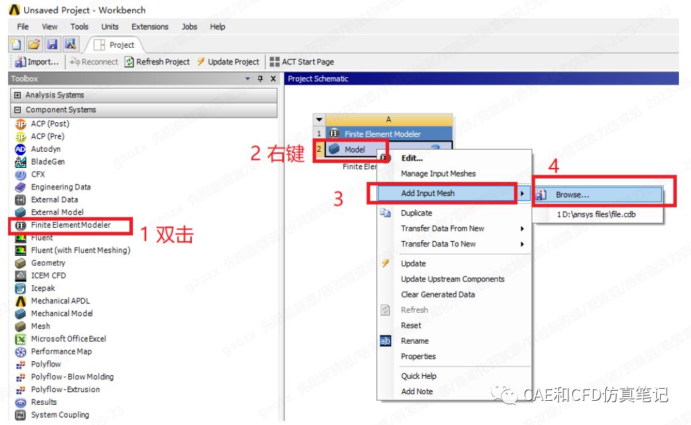The image size is (691, 425).
Task: Click Browse... in the submenu
Action: point(598,195)
